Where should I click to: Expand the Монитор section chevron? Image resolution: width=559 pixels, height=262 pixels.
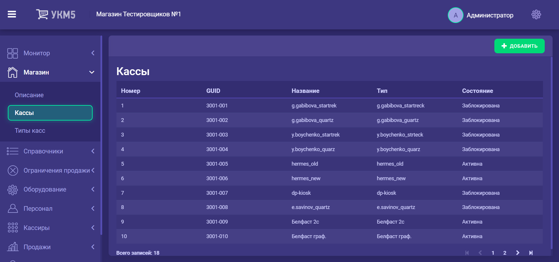coord(93,53)
